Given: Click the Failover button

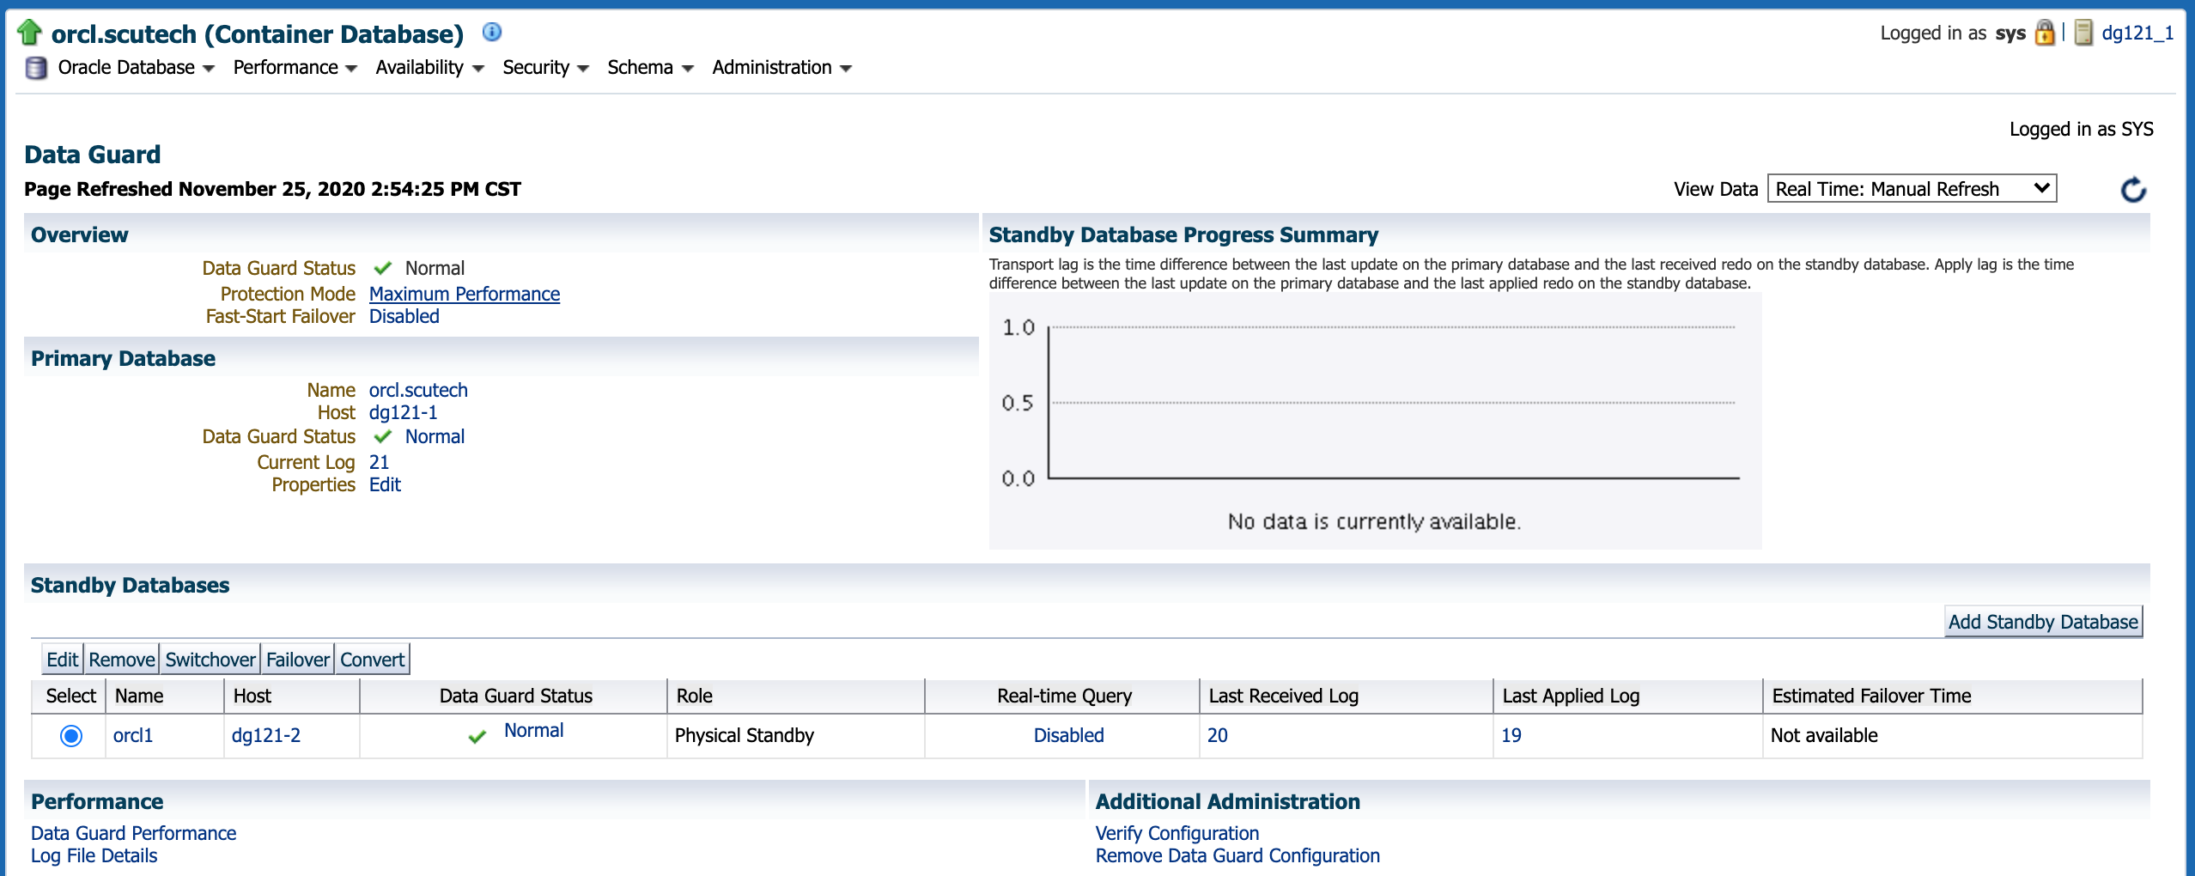Looking at the screenshot, I should pyautogui.click(x=298, y=660).
